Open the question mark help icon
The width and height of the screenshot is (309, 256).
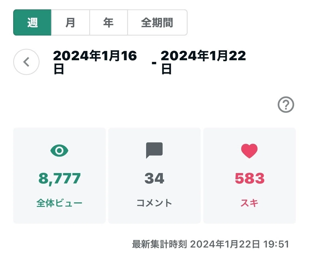pos(286,105)
